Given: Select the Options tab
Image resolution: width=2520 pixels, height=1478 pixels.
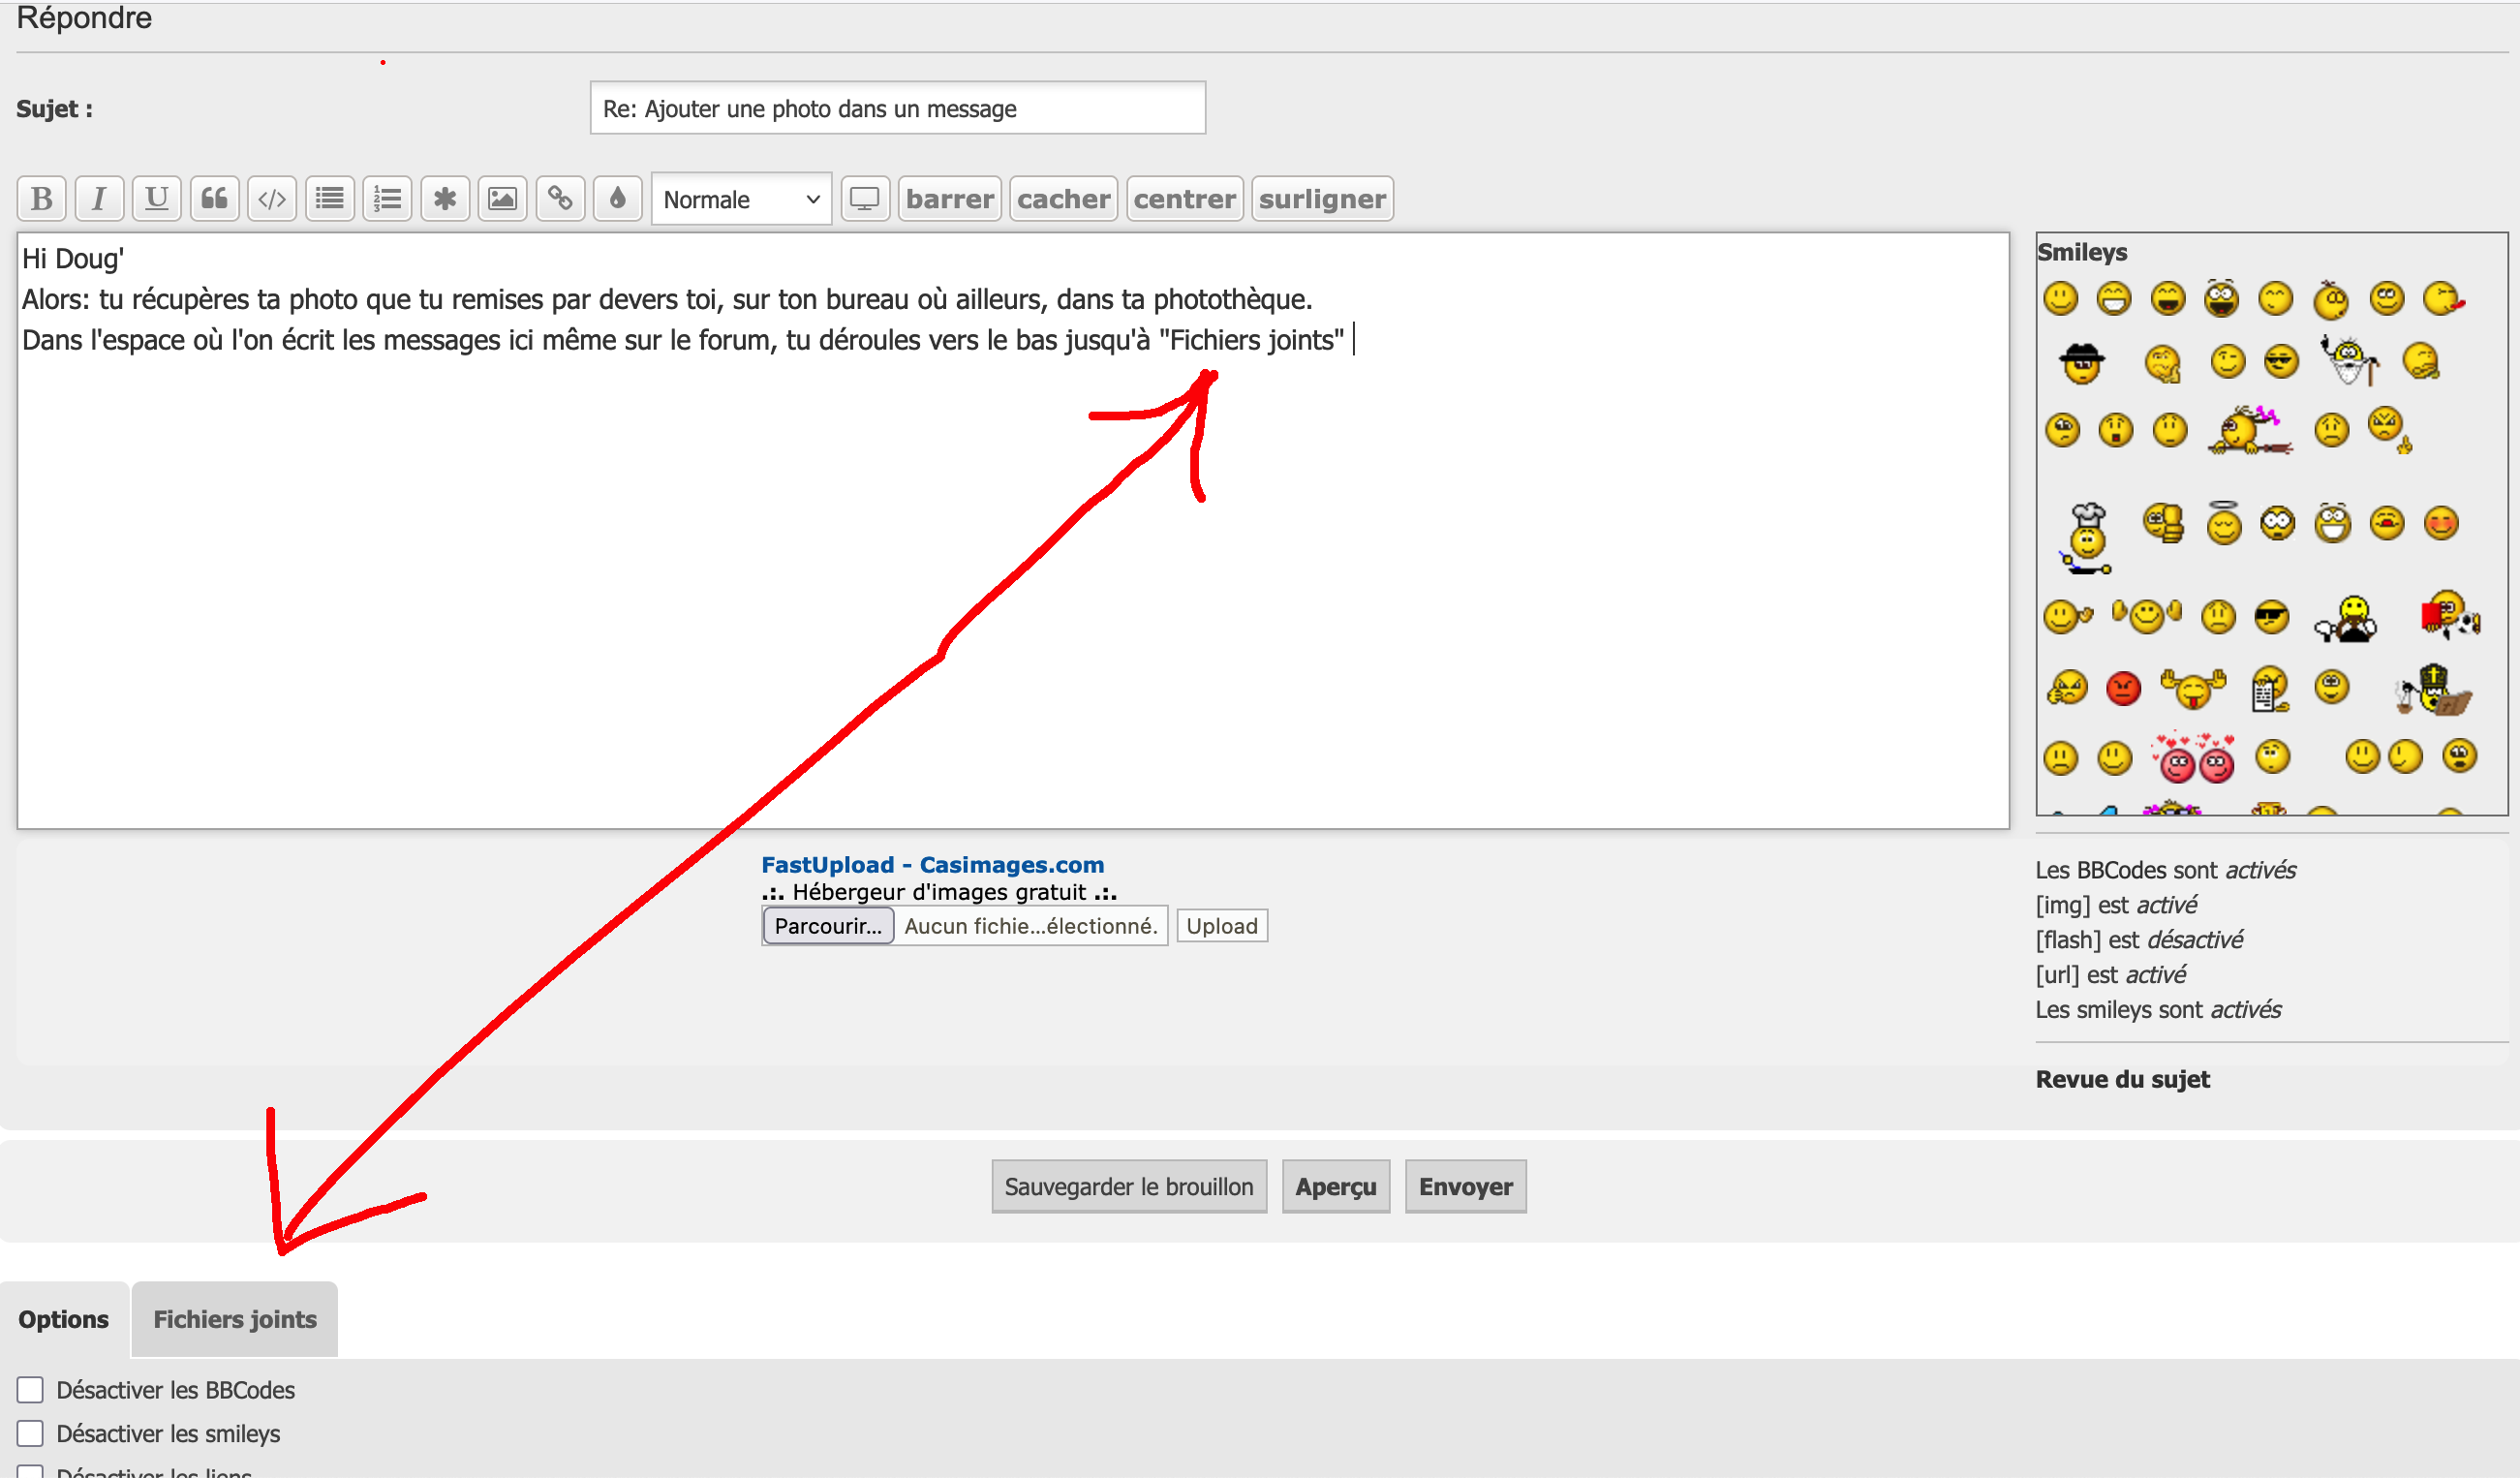Looking at the screenshot, I should (x=64, y=1319).
